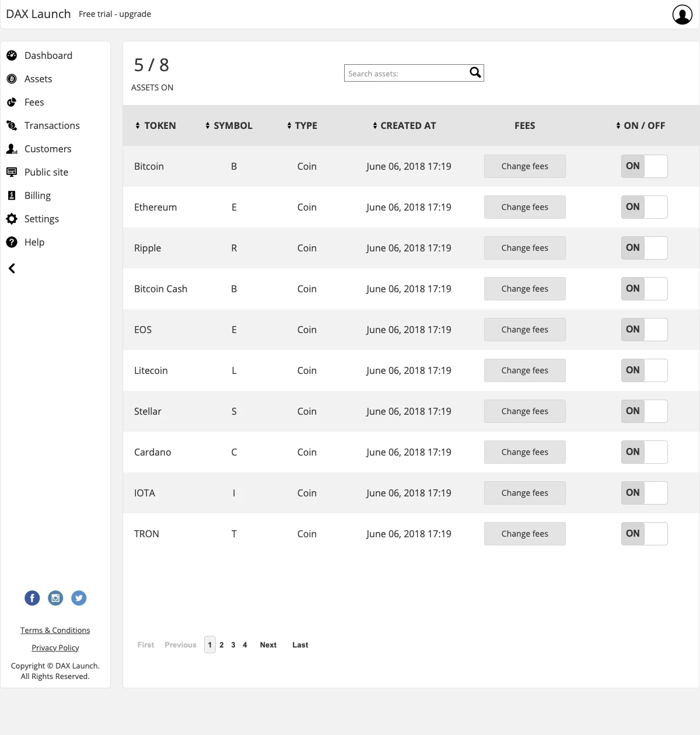Select current page 1 in pagination

[210, 645]
